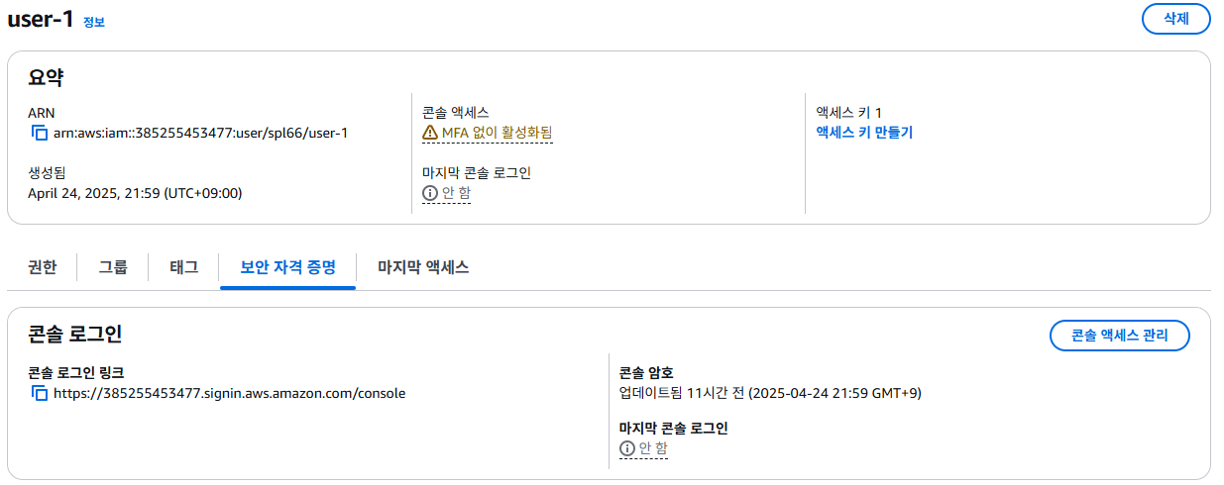Viewport: 1224px width, 485px height.
Task: Click the user-1 page heading
Action: 41,20
